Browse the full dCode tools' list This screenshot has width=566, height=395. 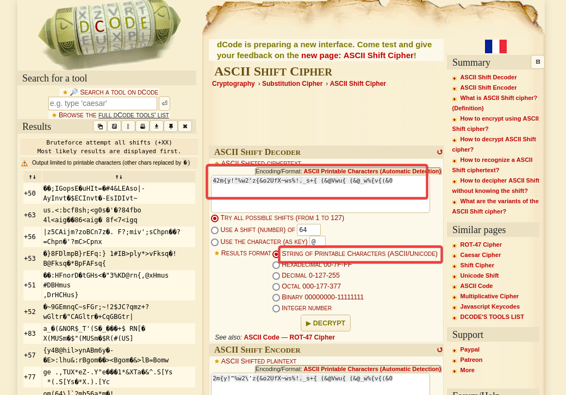pyautogui.click(x=134, y=115)
